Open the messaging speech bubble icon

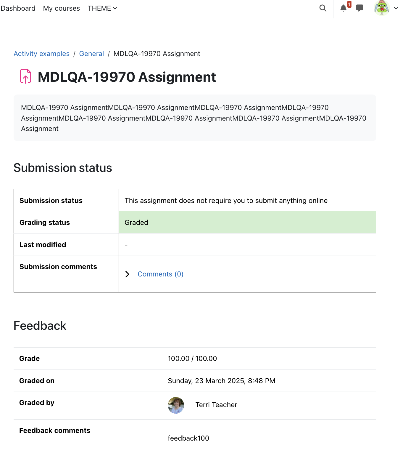coord(359,8)
